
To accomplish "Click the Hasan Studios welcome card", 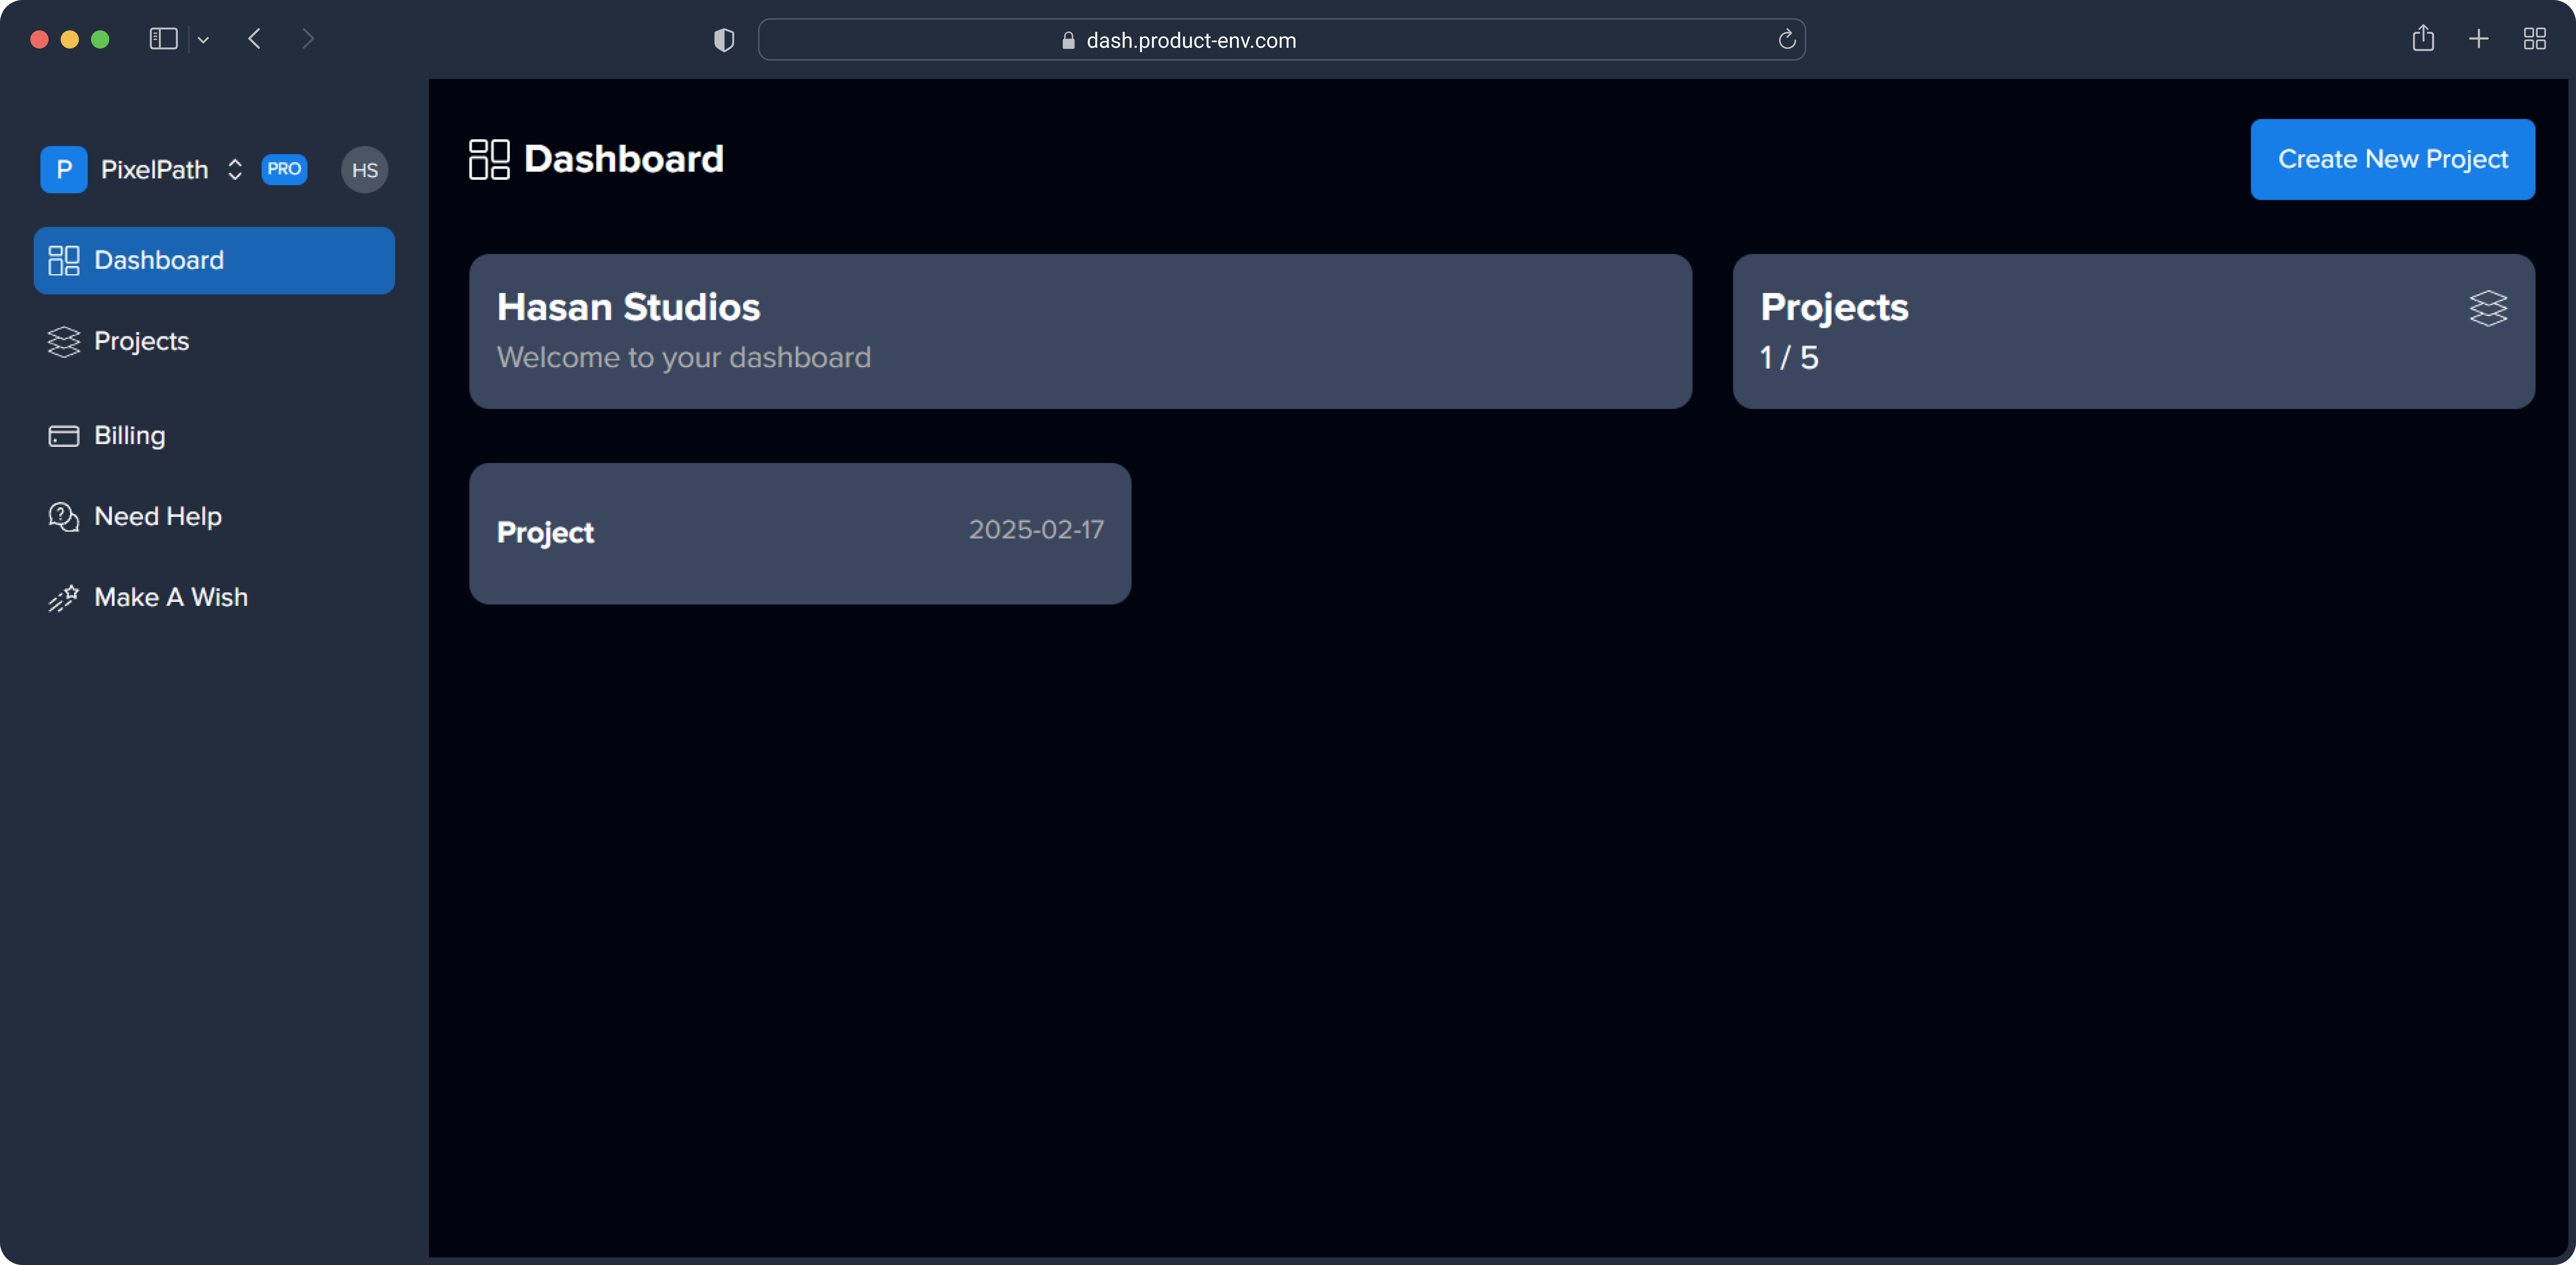I will point(1080,331).
